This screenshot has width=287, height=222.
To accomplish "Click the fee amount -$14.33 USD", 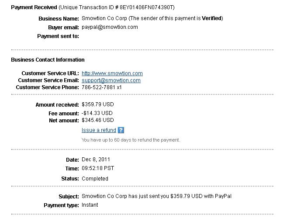I will tap(97, 113).
